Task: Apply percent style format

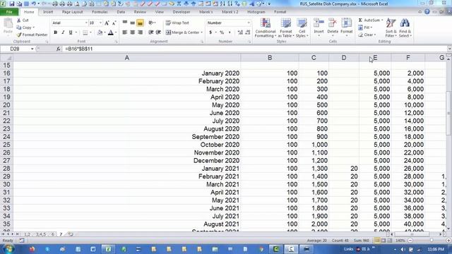Action: pyautogui.click(x=222, y=32)
